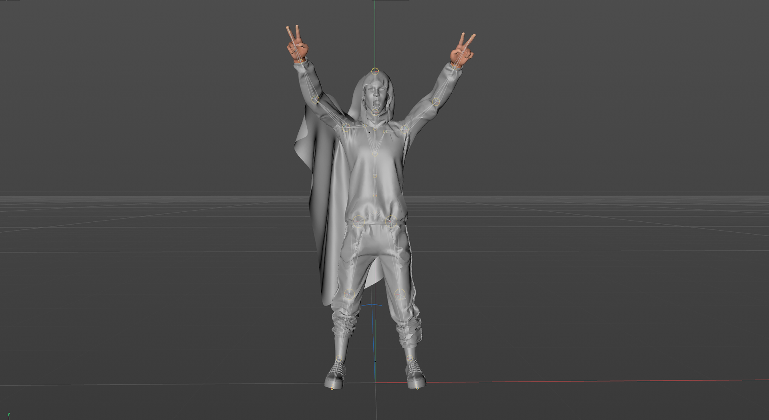This screenshot has width=769, height=420.
Task: Click the hip joint on the cape side
Action: (x=358, y=221)
